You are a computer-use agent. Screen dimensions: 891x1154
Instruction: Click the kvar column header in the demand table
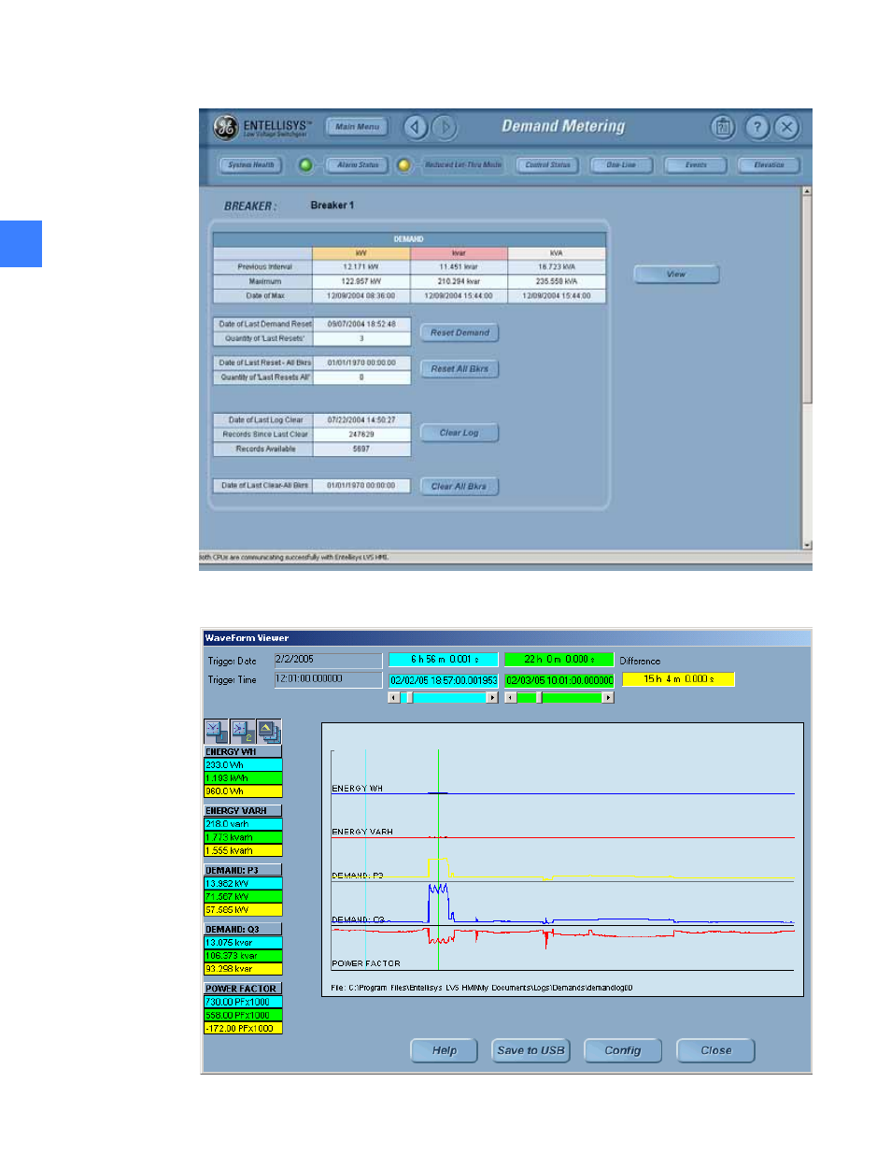tap(459, 253)
